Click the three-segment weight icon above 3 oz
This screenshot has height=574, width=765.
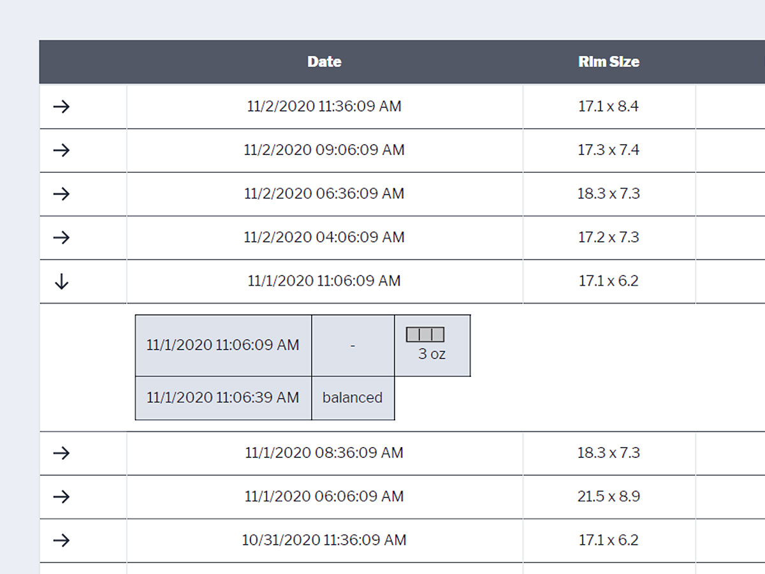tap(425, 334)
